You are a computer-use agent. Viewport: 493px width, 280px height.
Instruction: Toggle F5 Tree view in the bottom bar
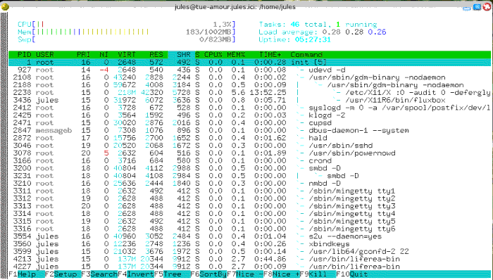[x=173, y=274]
